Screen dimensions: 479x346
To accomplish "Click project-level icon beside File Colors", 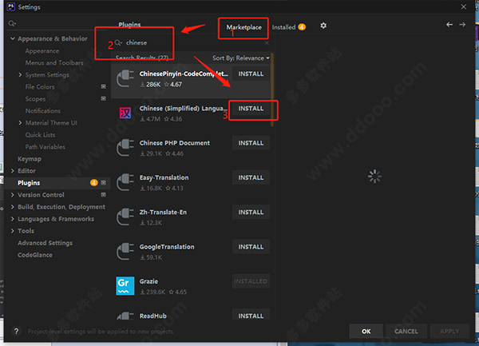I will click(x=104, y=87).
